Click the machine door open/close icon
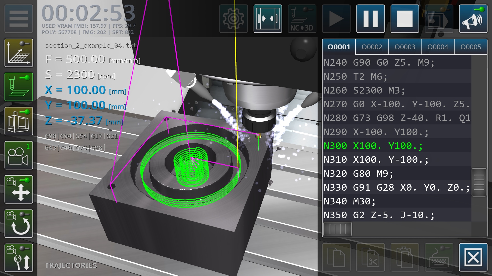The width and height of the screenshot is (492, 276). [x=268, y=19]
